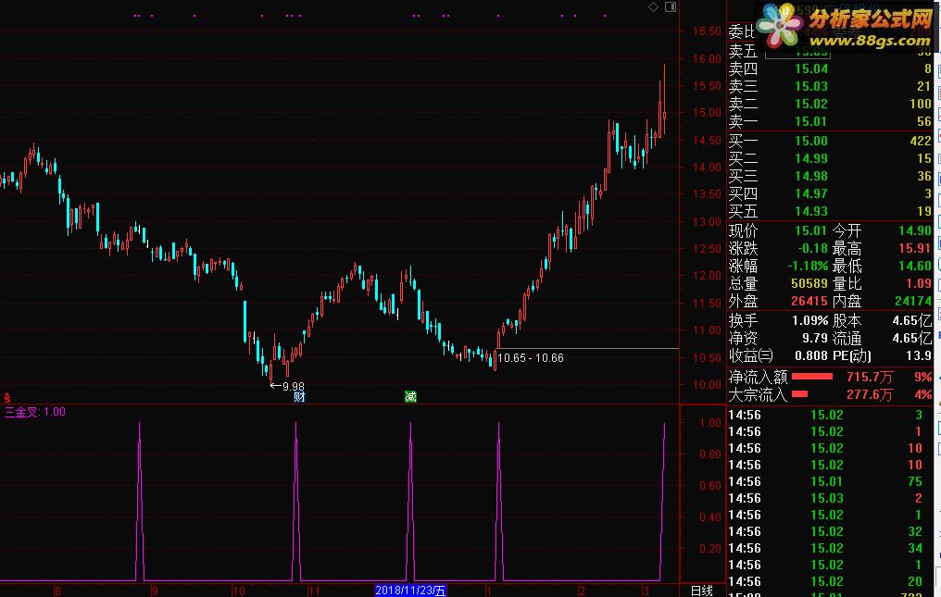Viewport: 941px width, 597px height.
Task: Click the 外盘 value 26415
Action: click(809, 301)
